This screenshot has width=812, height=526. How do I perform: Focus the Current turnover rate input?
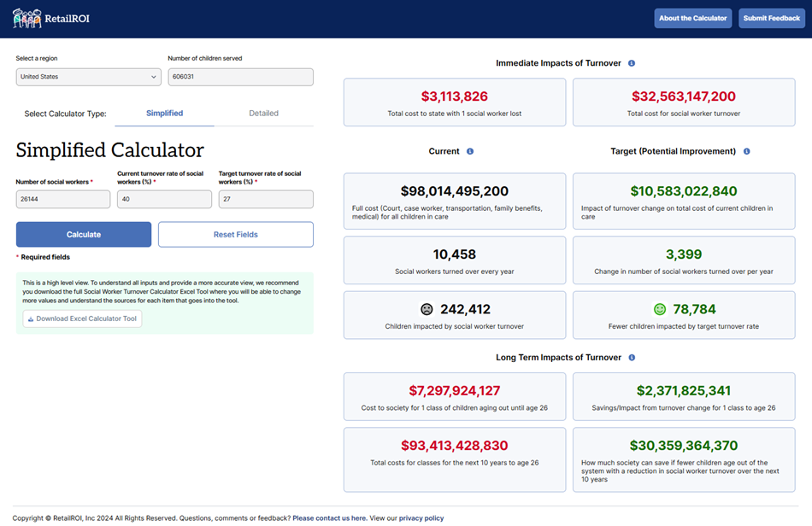(164, 199)
